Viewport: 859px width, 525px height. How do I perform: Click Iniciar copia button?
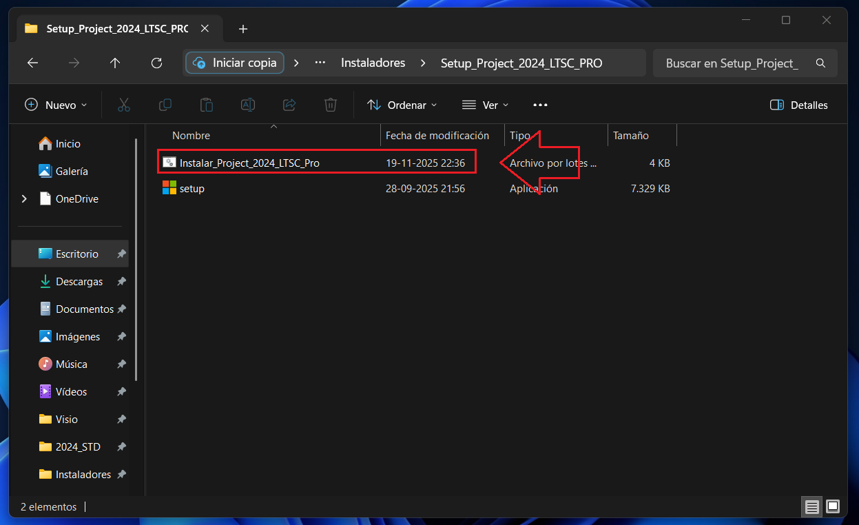tap(235, 63)
